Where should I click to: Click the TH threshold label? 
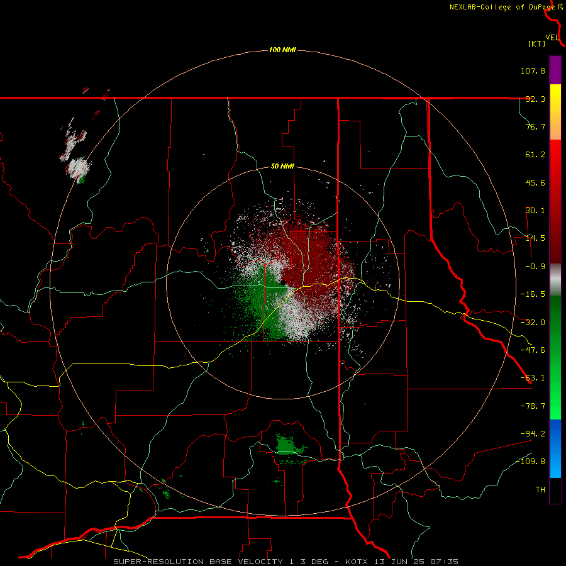pos(540,489)
